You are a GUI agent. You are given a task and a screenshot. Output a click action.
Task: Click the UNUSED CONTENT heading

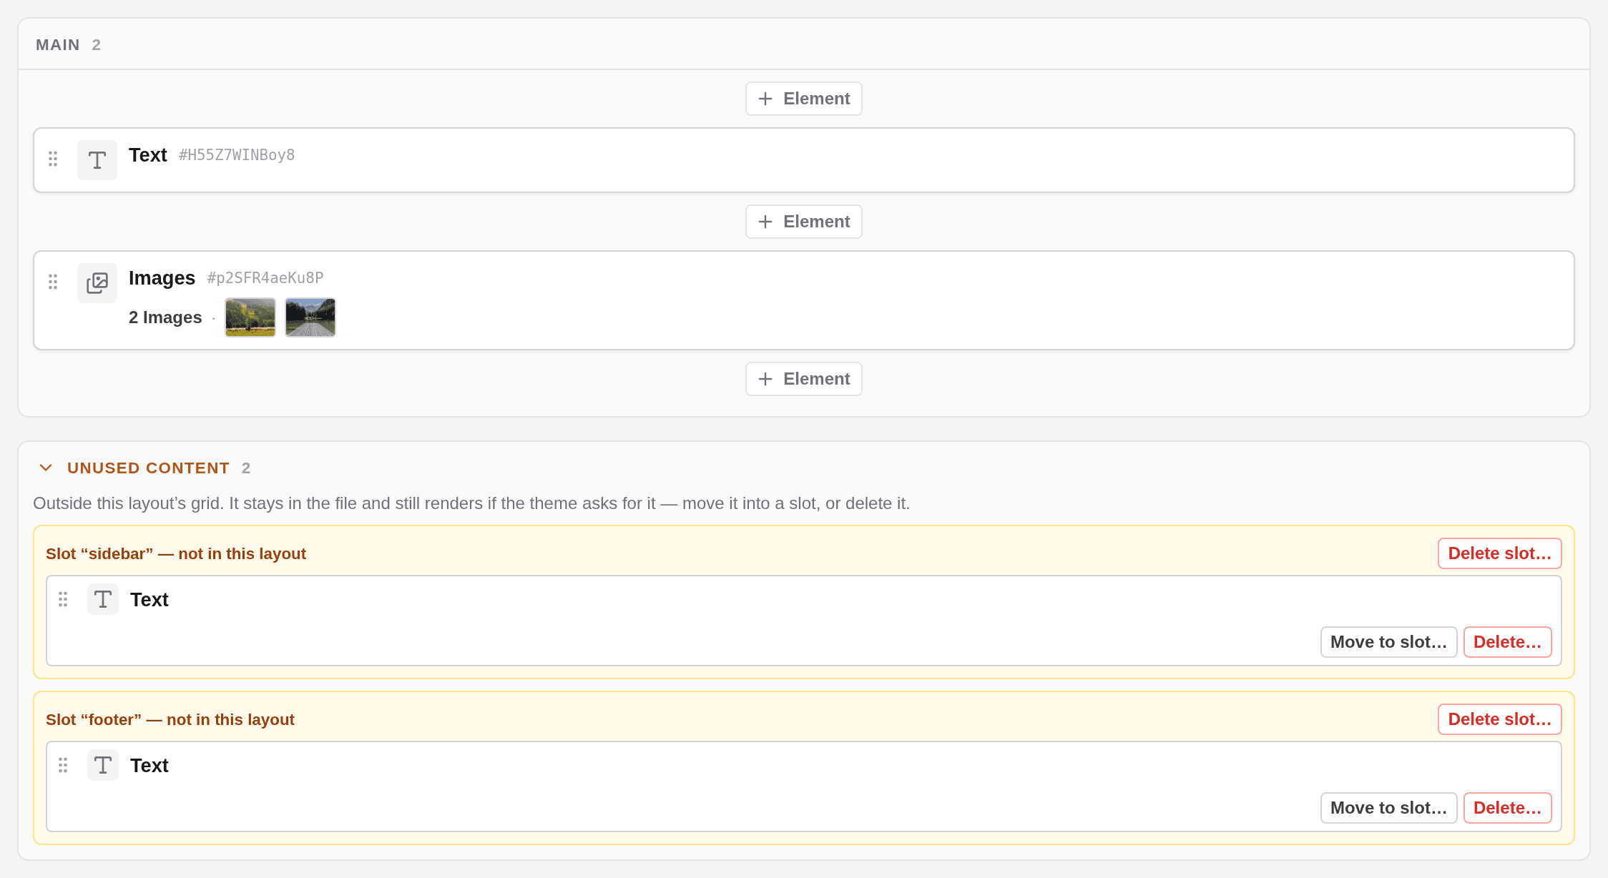pyautogui.click(x=149, y=468)
